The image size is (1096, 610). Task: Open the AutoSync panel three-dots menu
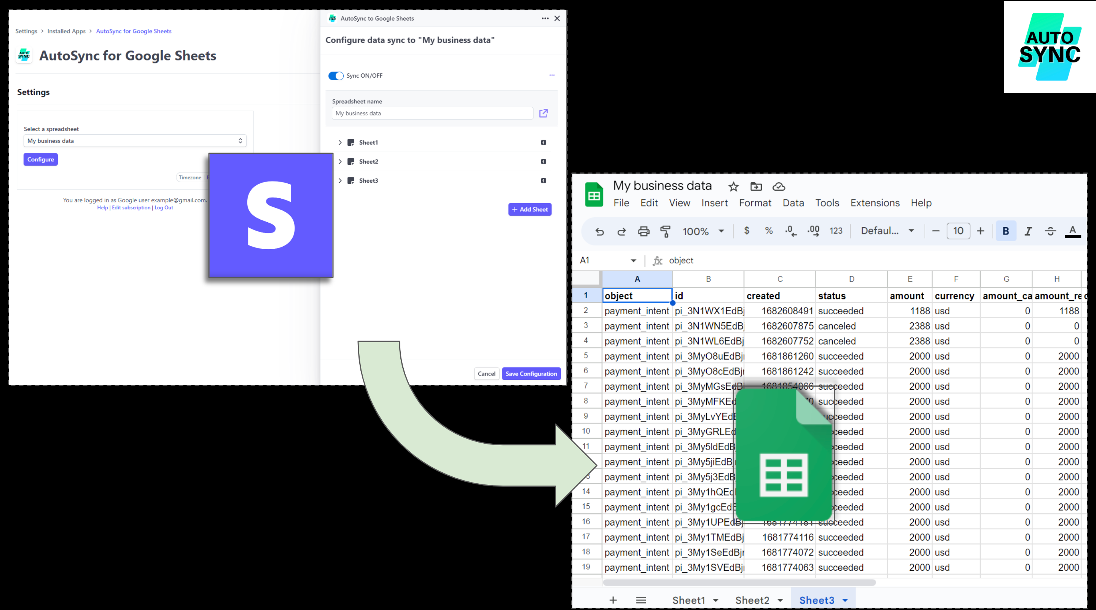[x=545, y=18]
